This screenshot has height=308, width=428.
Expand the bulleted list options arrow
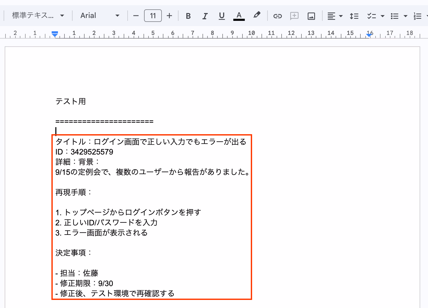pyautogui.click(x=405, y=16)
